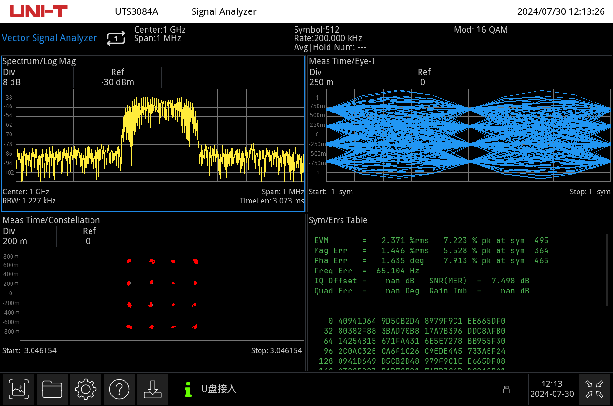Open the file manager folder icon
The width and height of the screenshot is (613, 406).
pos(52,389)
